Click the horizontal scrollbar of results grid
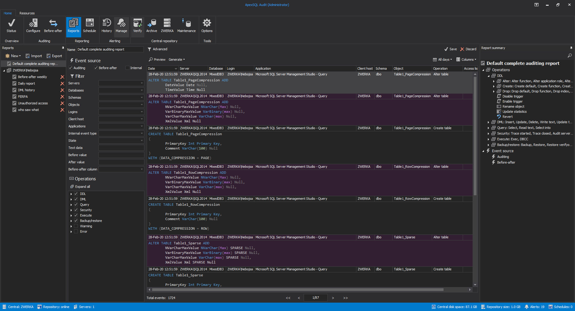Screen dimensions: 575x311 pos(298,289)
